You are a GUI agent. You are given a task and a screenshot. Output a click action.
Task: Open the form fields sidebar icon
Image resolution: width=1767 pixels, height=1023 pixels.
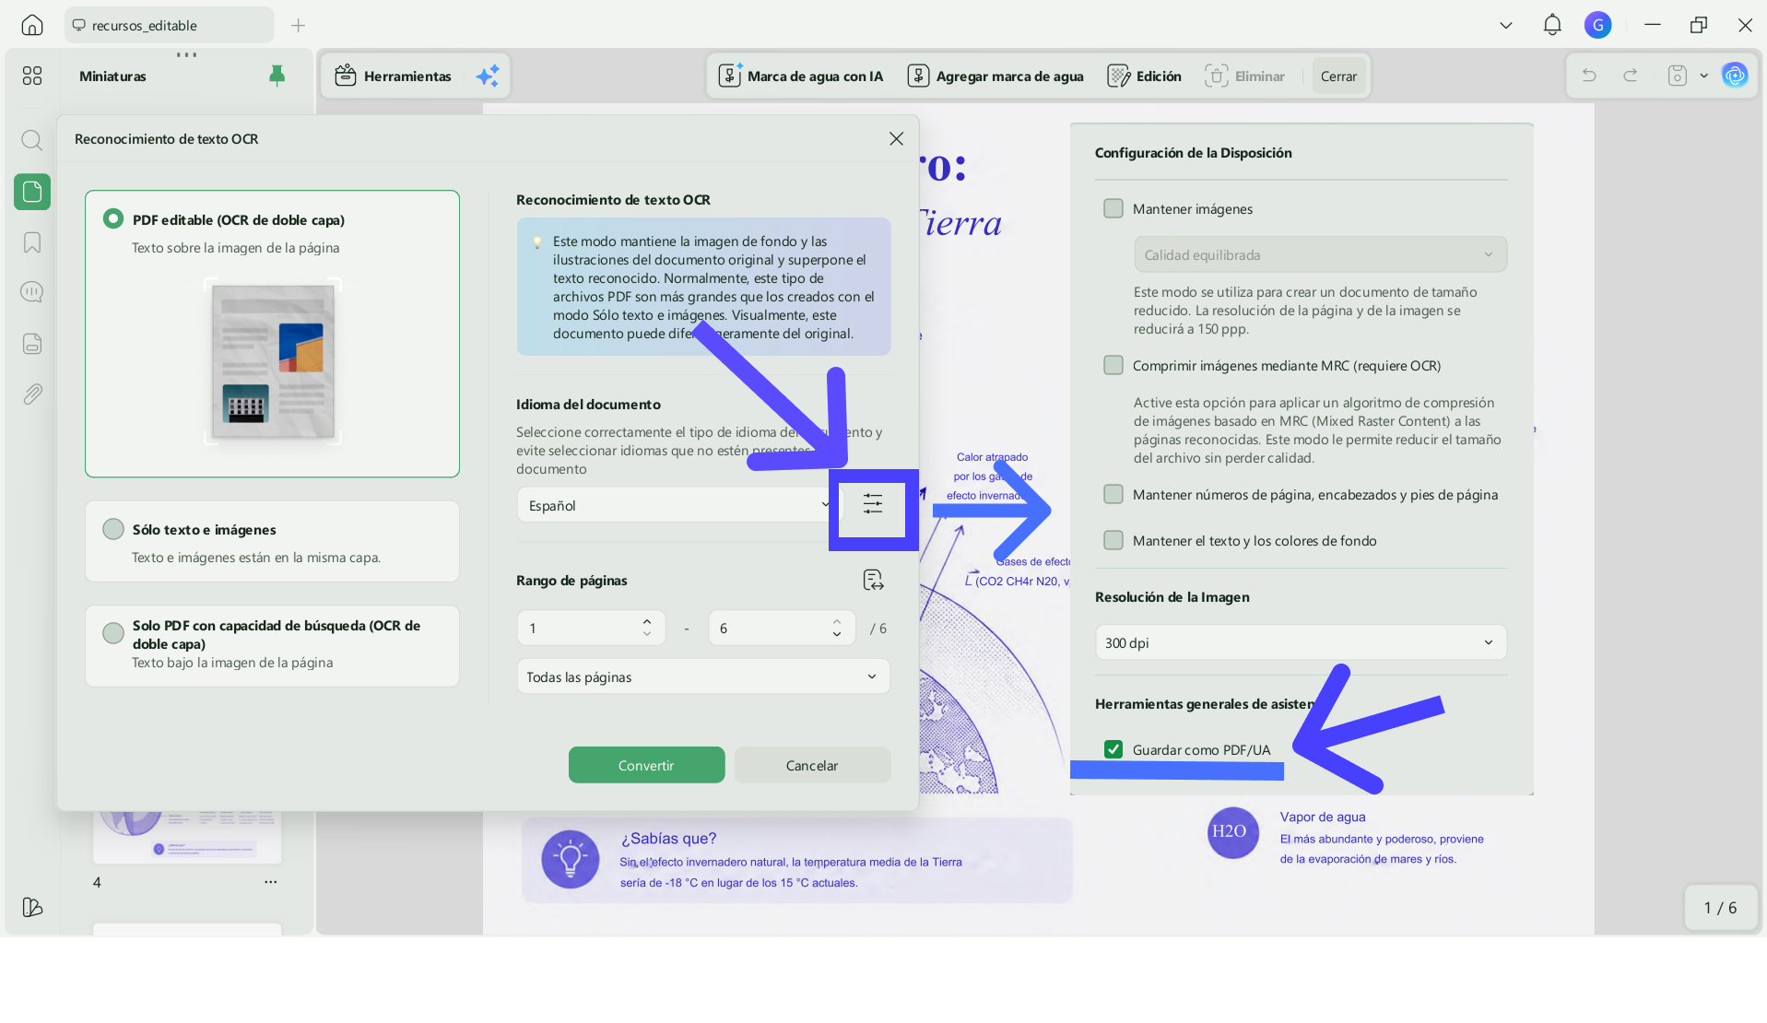[x=32, y=344]
